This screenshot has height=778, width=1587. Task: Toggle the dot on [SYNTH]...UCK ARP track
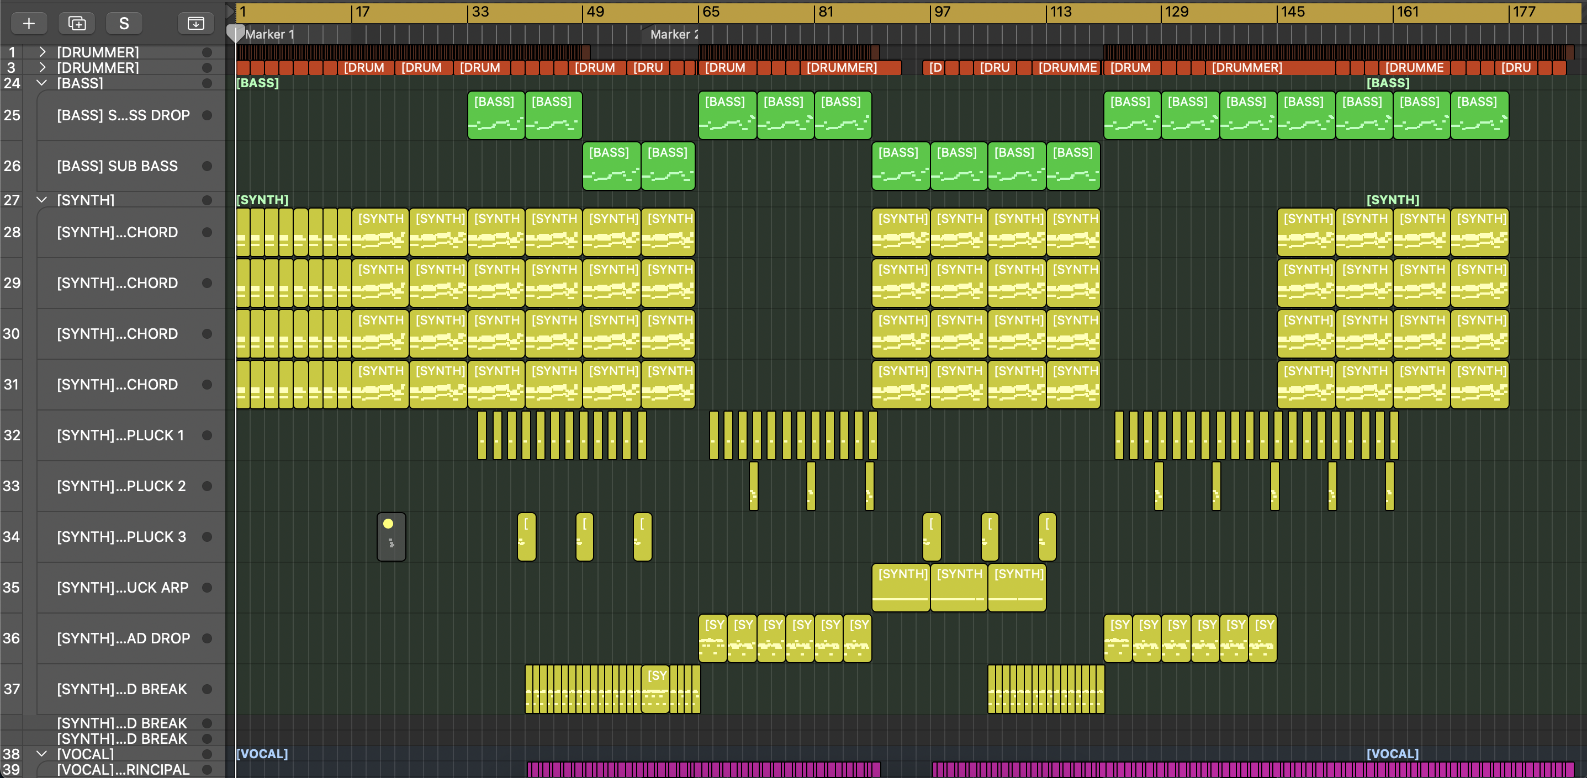point(207,588)
